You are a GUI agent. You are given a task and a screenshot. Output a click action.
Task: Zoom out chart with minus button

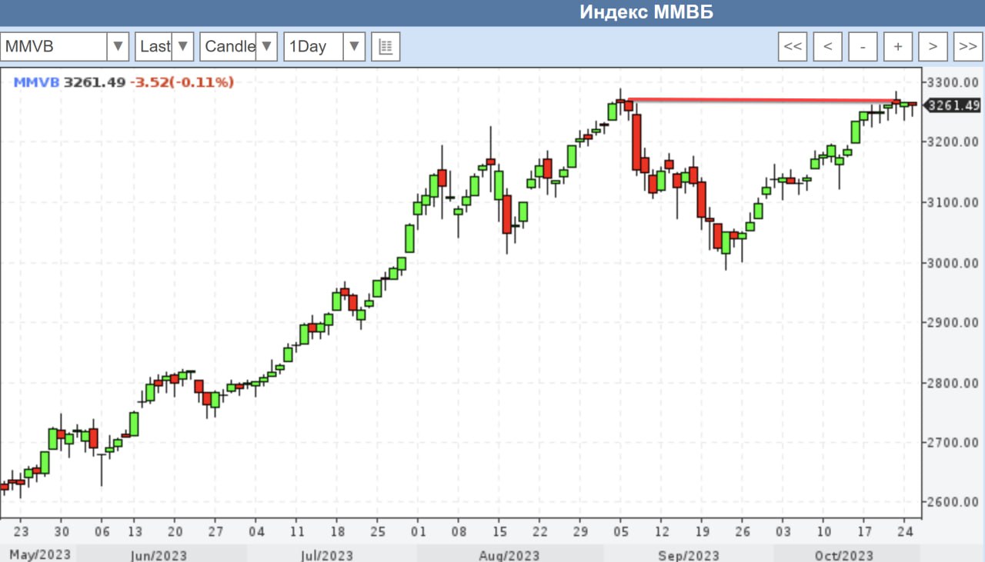tap(863, 46)
